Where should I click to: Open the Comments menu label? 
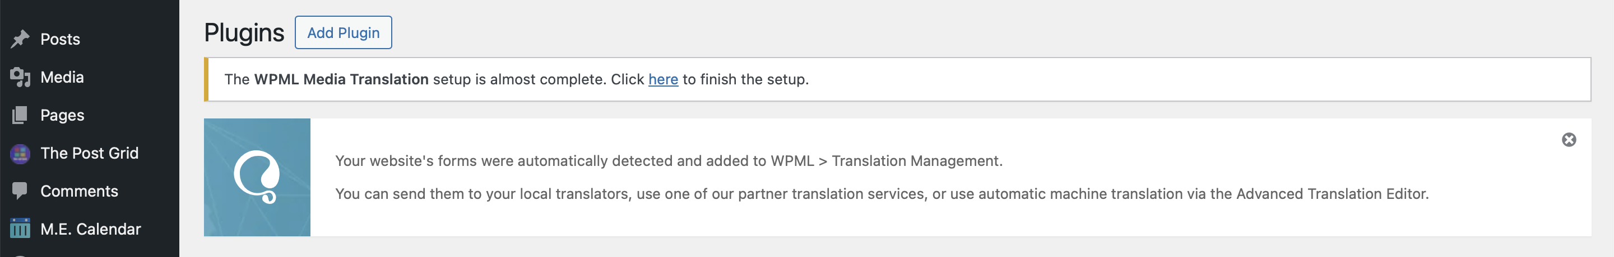pyautogui.click(x=79, y=191)
